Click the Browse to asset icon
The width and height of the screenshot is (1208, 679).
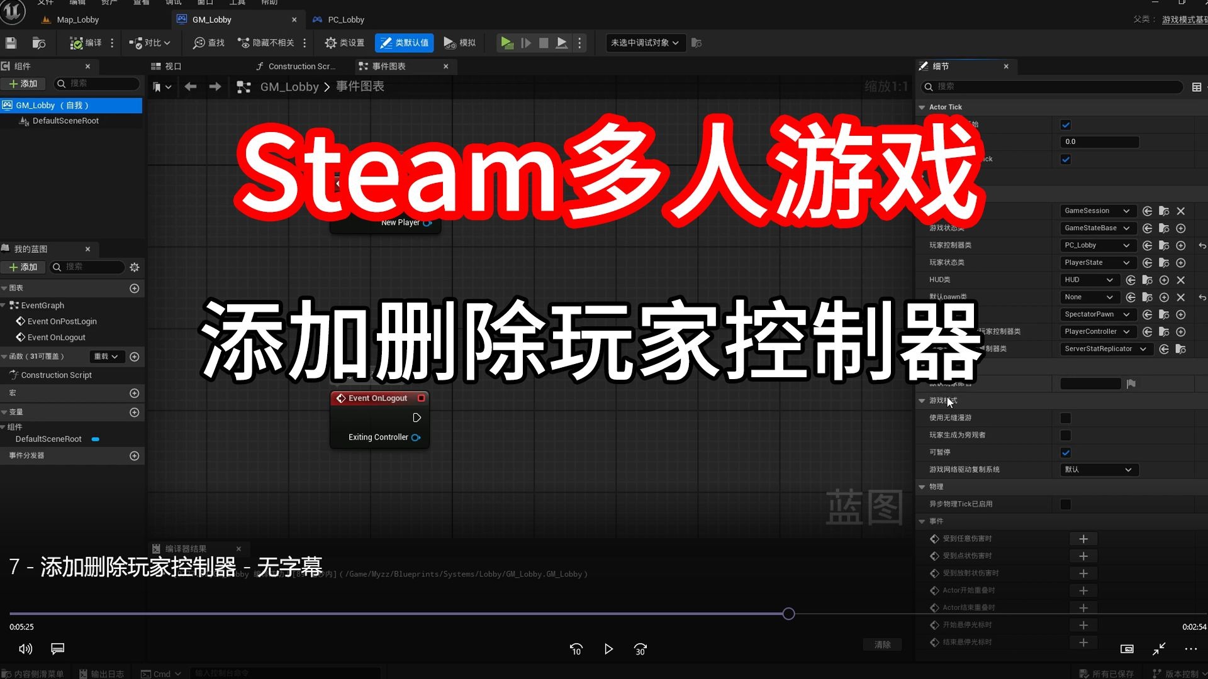click(x=39, y=43)
